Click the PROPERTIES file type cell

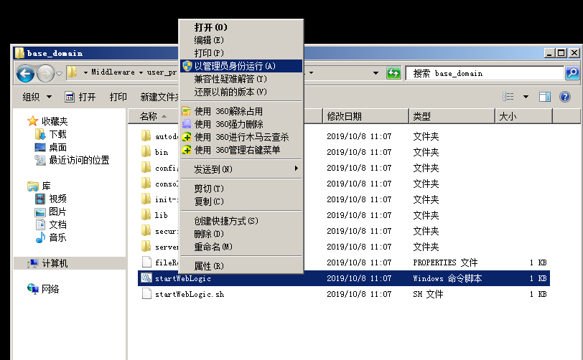(x=445, y=262)
